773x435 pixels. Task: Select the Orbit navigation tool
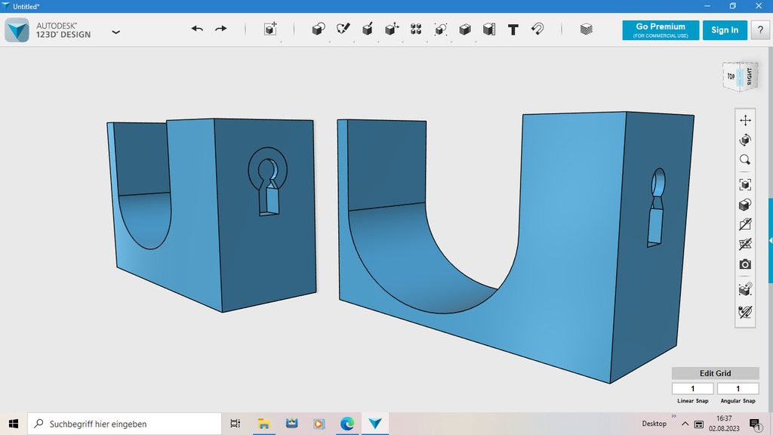[745, 140]
